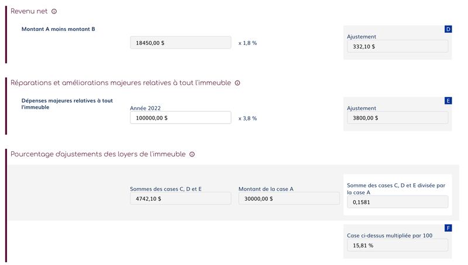This screenshot has height=265, width=468.
Task: Click the x 3,8 % multiplier text
Action: 247,118
